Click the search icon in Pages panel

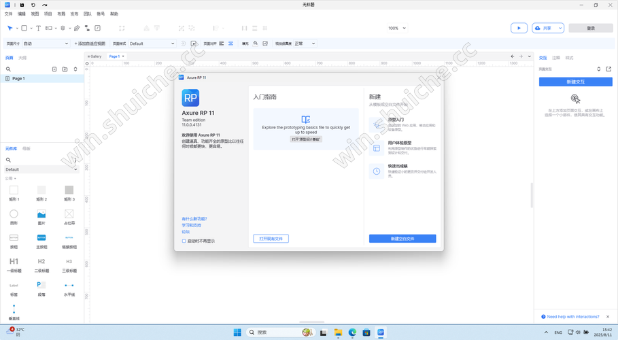[x=8, y=69]
